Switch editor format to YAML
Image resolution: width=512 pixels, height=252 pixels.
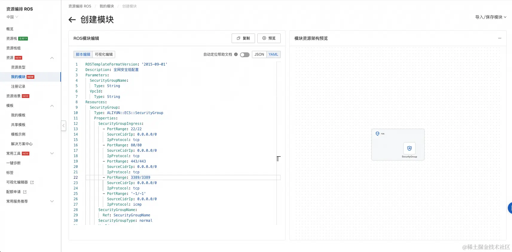point(273,54)
